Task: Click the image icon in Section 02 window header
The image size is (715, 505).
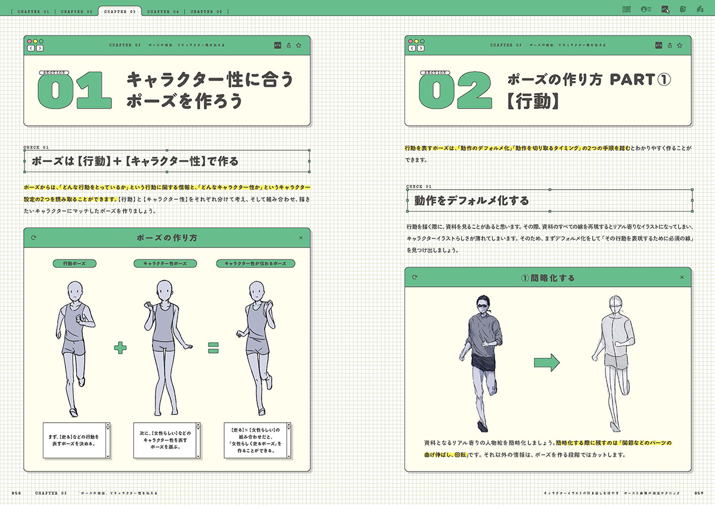Action: 659,45
